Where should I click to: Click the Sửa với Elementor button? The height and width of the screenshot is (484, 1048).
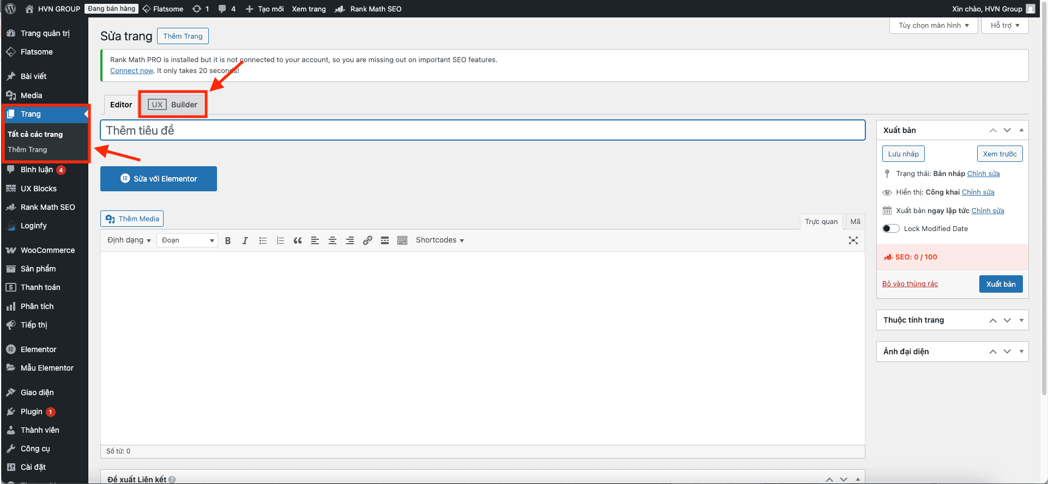click(159, 179)
